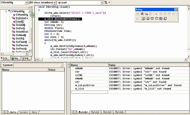This screenshot has height=115, width=190.
Task: Open QuickWatch via the glasses icon
Action: click(138, 19)
